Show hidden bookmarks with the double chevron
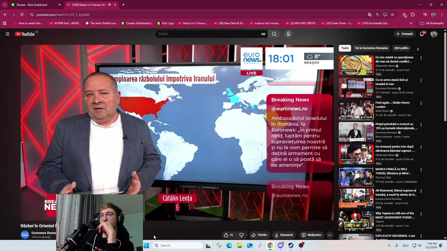The image size is (447, 251). pyautogui.click(x=411, y=23)
